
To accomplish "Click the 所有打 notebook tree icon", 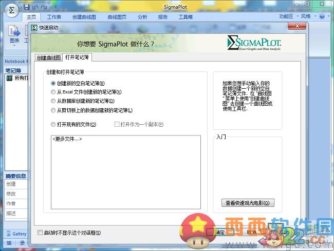I will (x=9, y=78).
